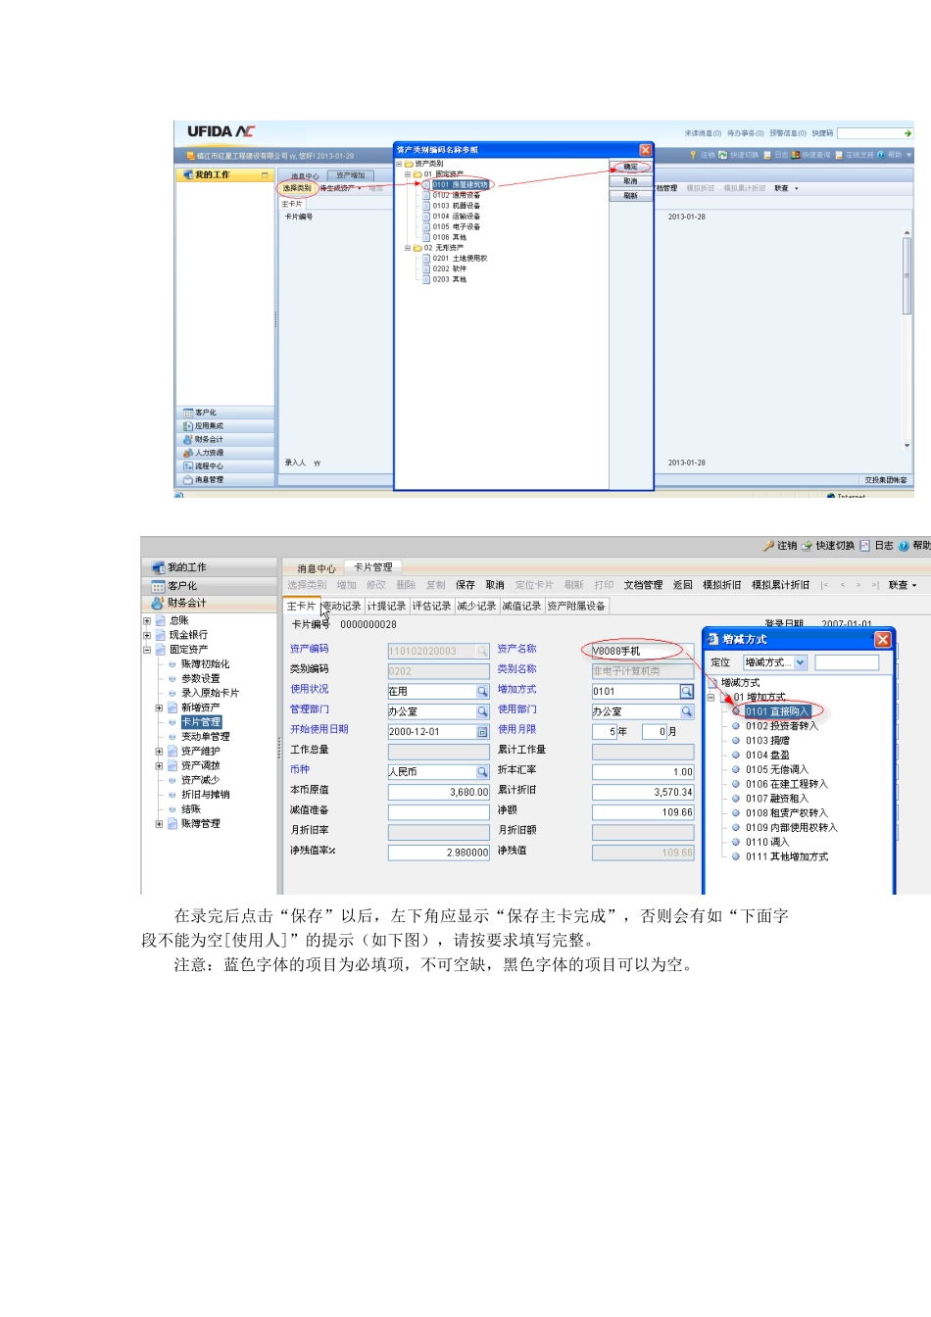Click 财务会计 sidebar icon in lower window
Viewport: 931px width, 1317px height.
pyautogui.click(x=159, y=603)
